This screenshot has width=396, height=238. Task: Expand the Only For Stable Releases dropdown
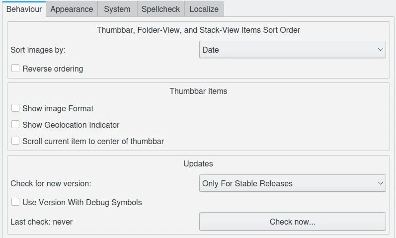point(292,183)
